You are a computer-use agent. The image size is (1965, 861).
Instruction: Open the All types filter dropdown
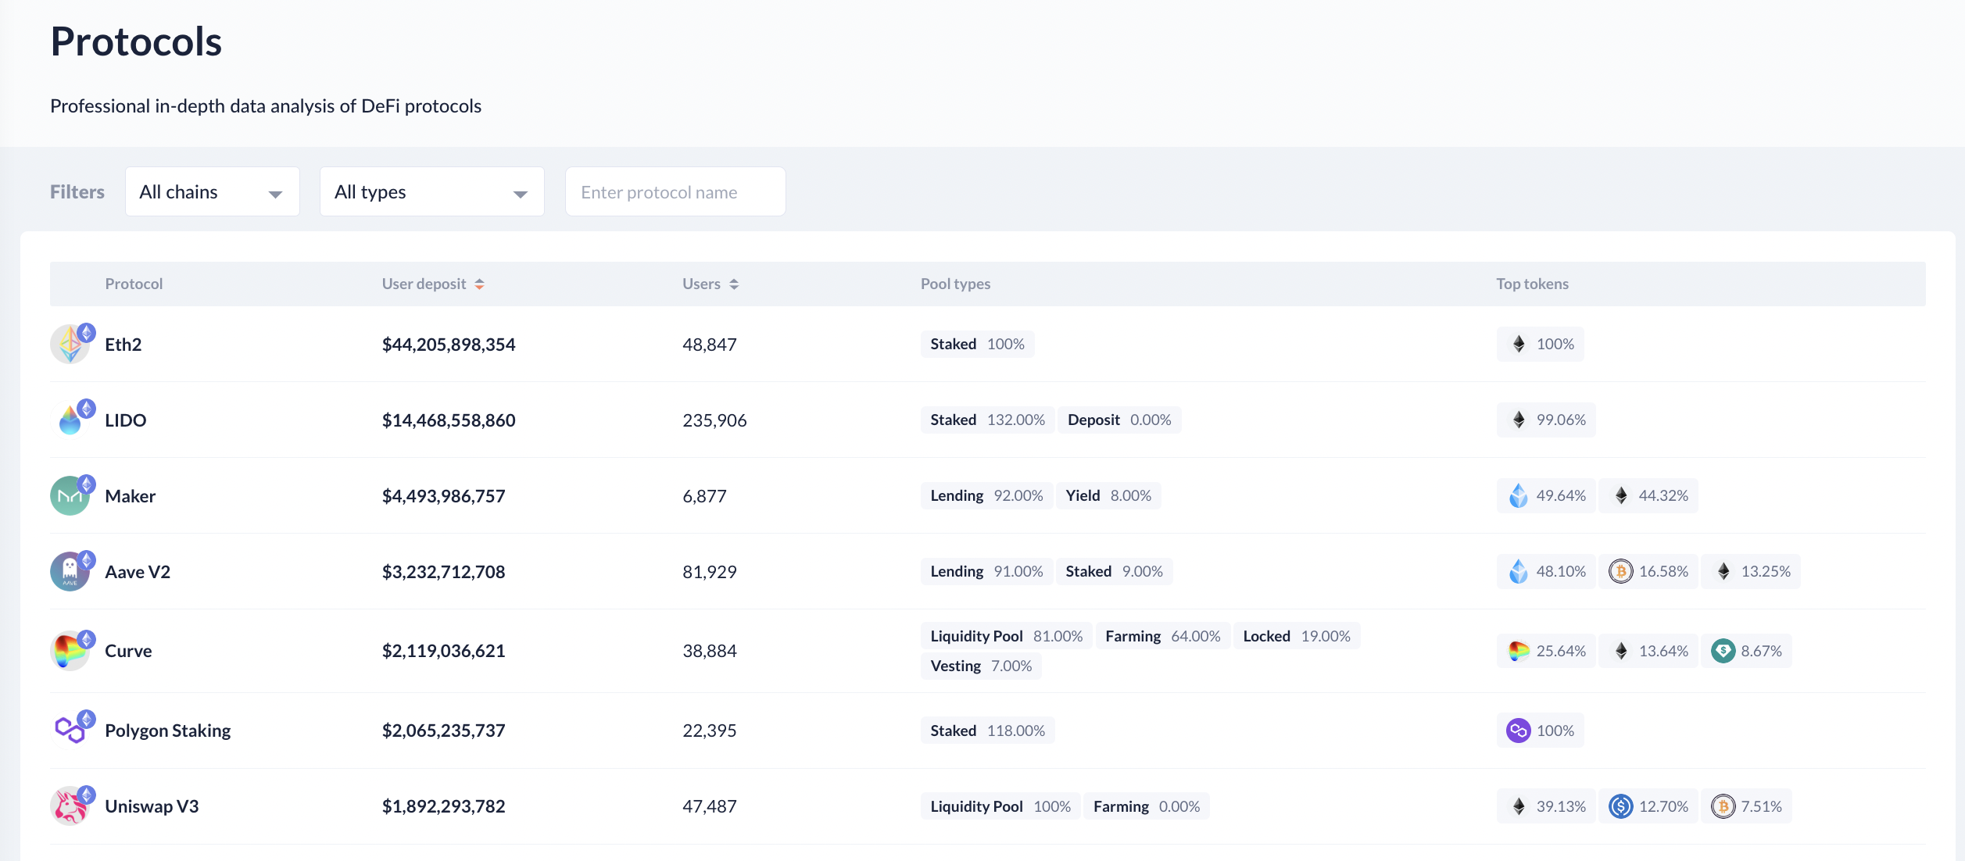tap(432, 191)
